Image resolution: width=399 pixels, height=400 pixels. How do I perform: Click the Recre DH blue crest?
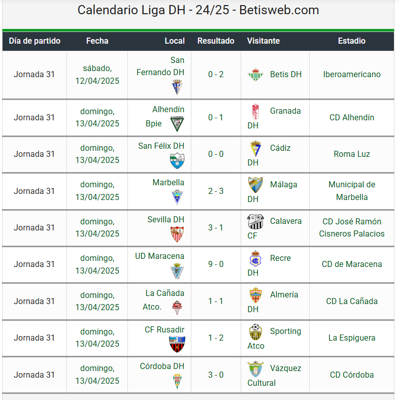pos(255,258)
